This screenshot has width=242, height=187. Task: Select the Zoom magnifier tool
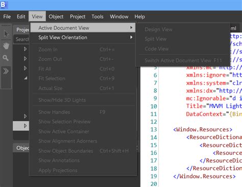(6, 58)
